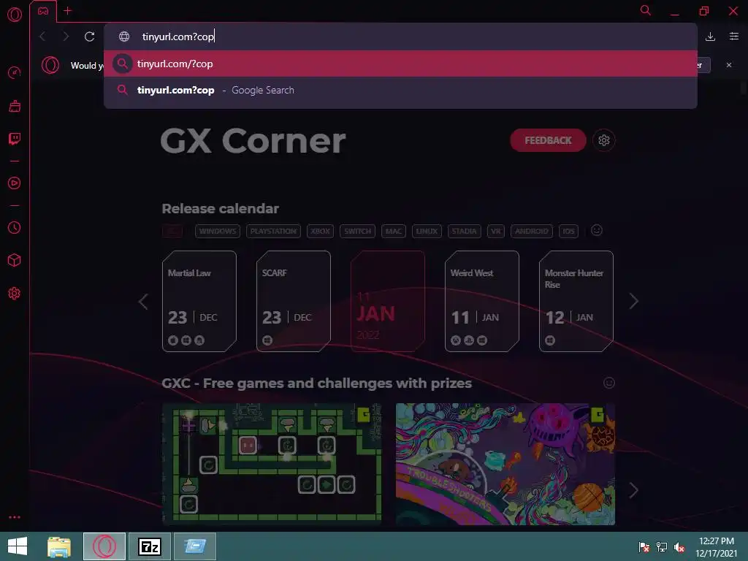Viewport: 748px width, 561px height.
Task: Open the Downloads toolbar icon
Action: pos(710,37)
